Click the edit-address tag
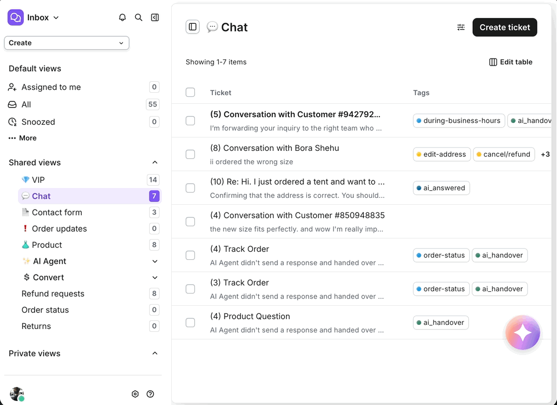557x405 pixels. click(x=442, y=154)
